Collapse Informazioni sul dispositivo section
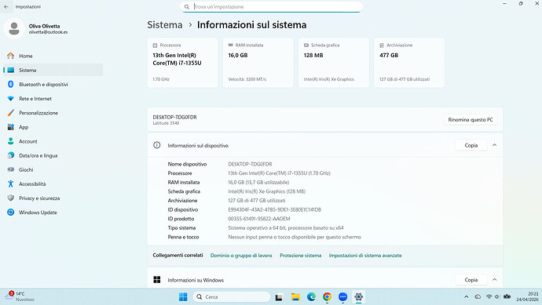Screen dimensions: 542x305 [494, 145]
